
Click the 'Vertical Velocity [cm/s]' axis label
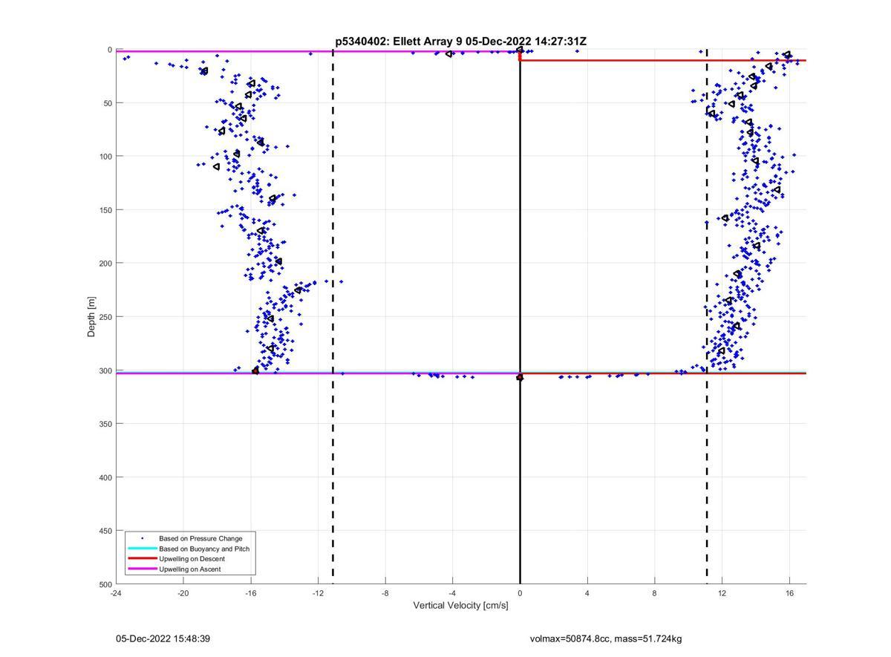[461, 606]
